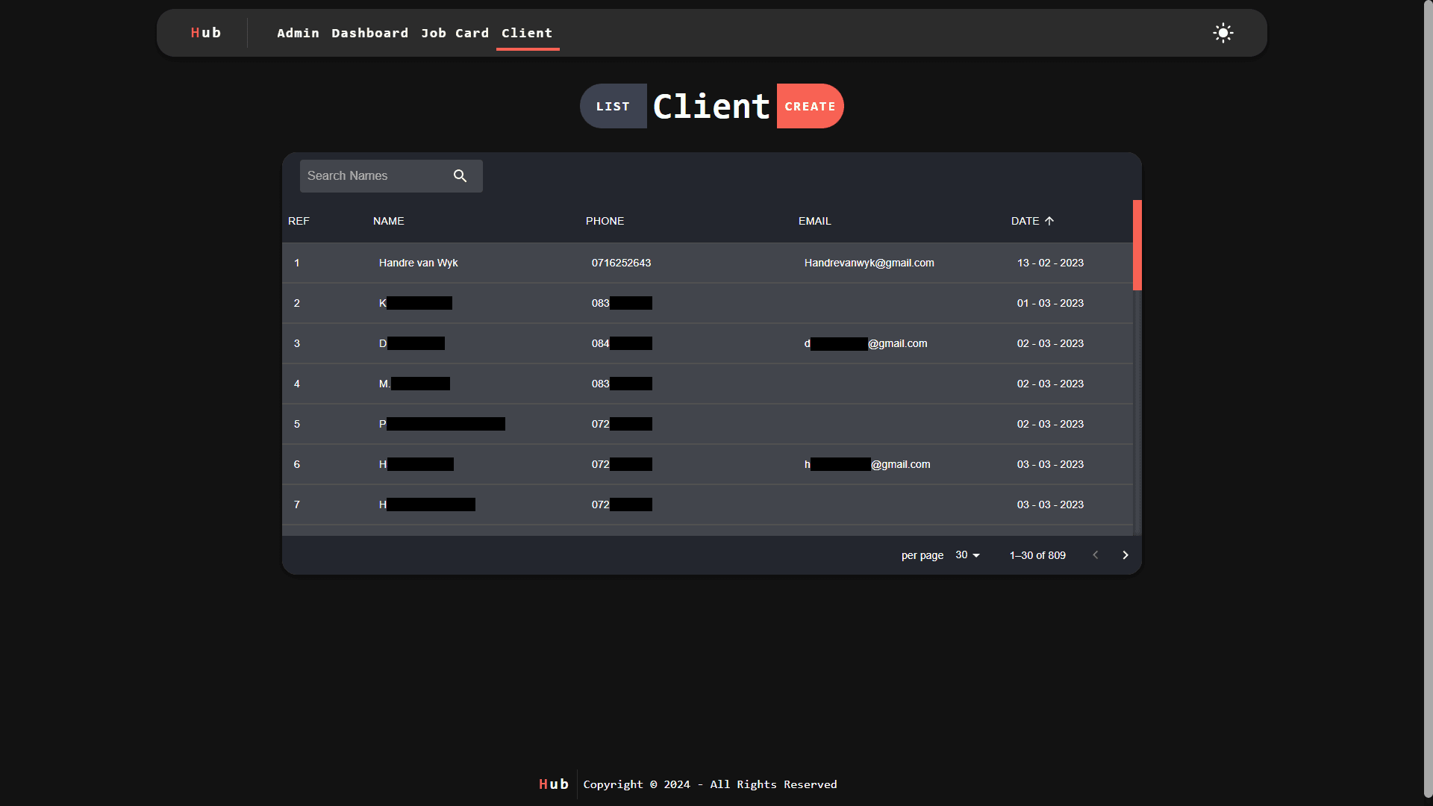Switch to the Dashboard tab
The height and width of the screenshot is (806, 1433).
pos(369,33)
